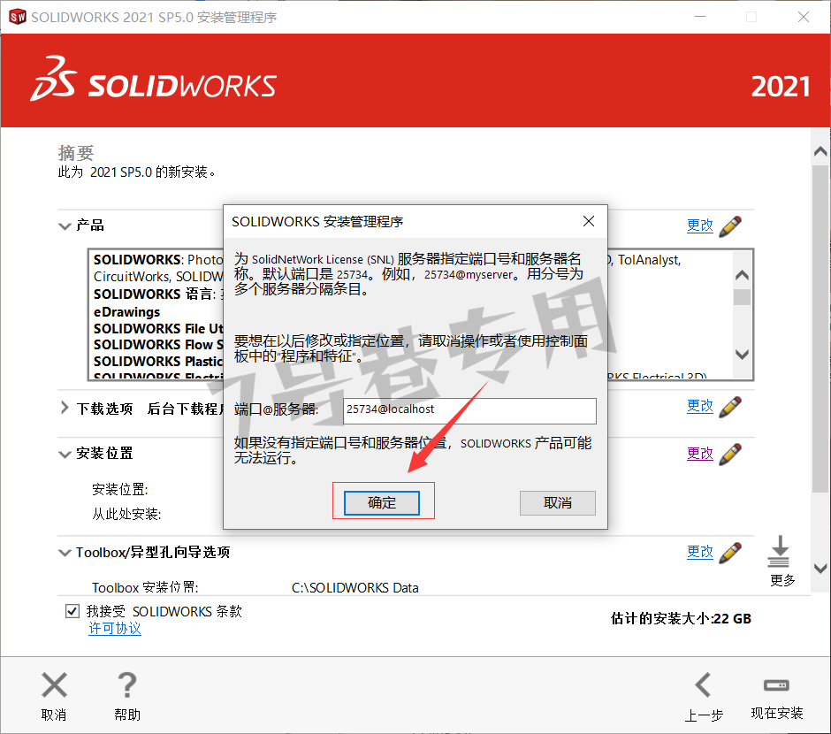Click the SOLIDWORKS icon in the title bar

click(x=17, y=17)
